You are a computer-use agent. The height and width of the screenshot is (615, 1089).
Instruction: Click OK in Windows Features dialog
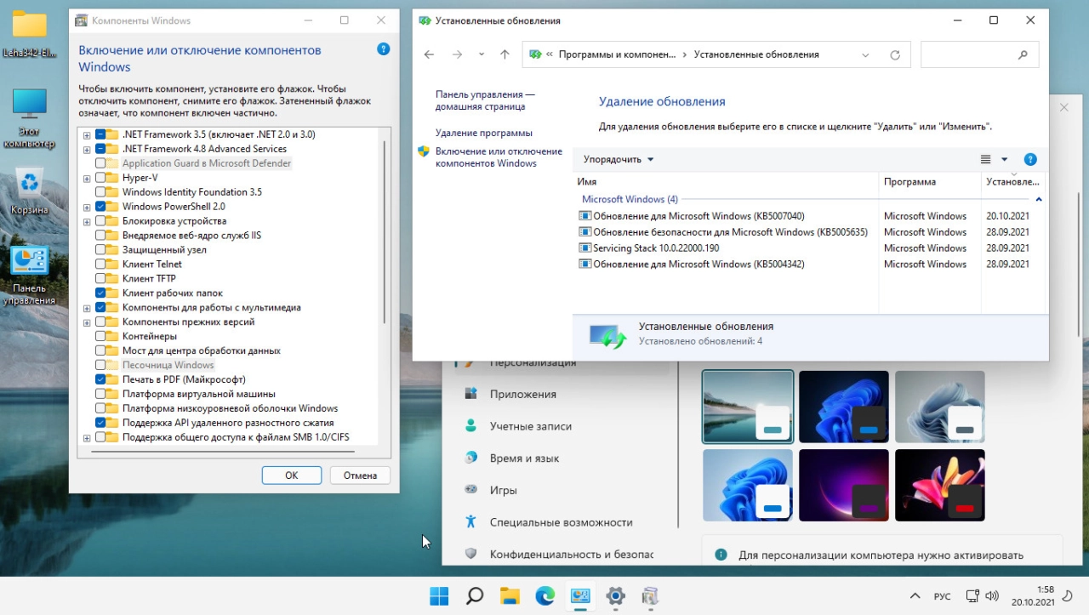click(x=292, y=475)
